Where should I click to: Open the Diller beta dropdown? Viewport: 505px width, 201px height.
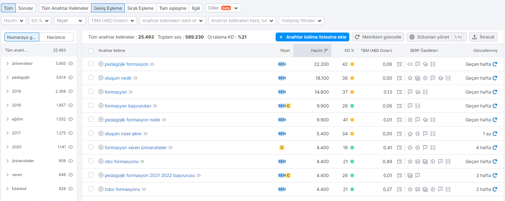coord(223,8)
